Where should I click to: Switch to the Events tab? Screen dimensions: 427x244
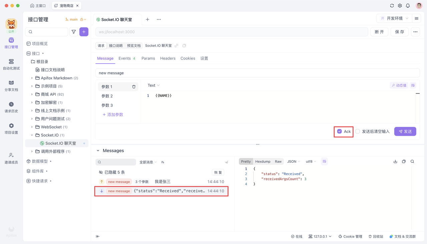(127, 58)
